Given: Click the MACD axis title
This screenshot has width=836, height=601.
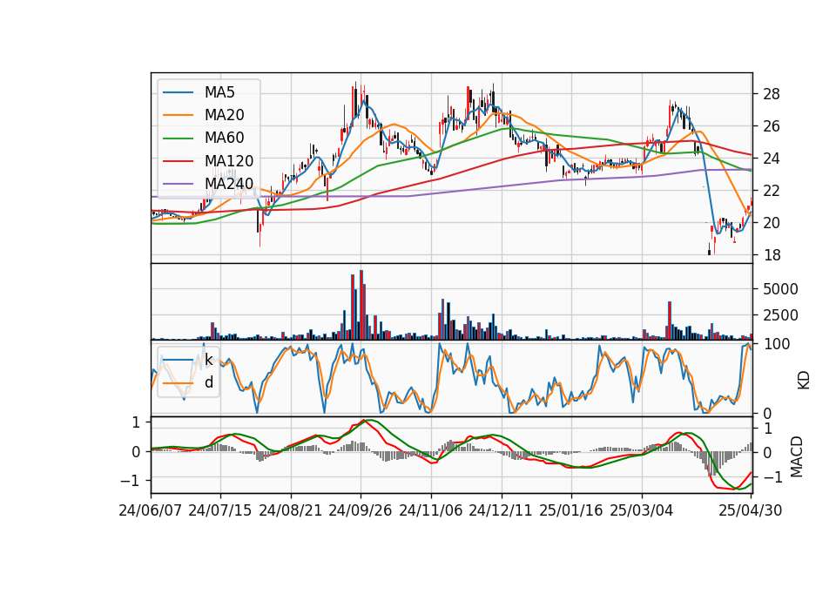Looking at the screenshot, I should click(x=797, y=456).
